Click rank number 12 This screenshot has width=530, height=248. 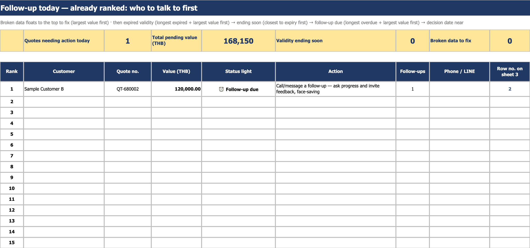[x=12, y=210]
